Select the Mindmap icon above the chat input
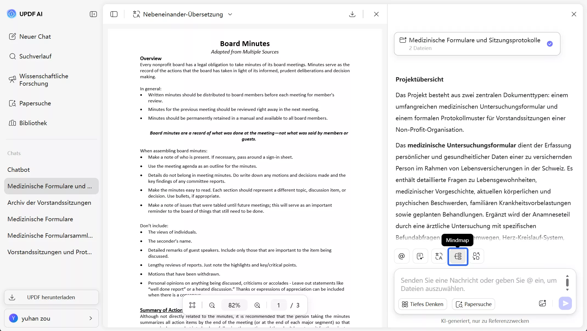The height and width of the screenshot is (331, 587). pyautogui.click(x=458, y=256)
